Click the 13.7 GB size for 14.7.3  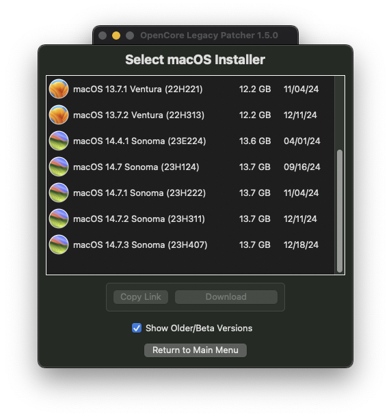point(255,245)
